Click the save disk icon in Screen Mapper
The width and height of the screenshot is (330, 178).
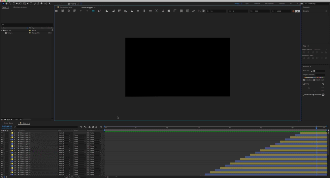[x=75, y=11]
